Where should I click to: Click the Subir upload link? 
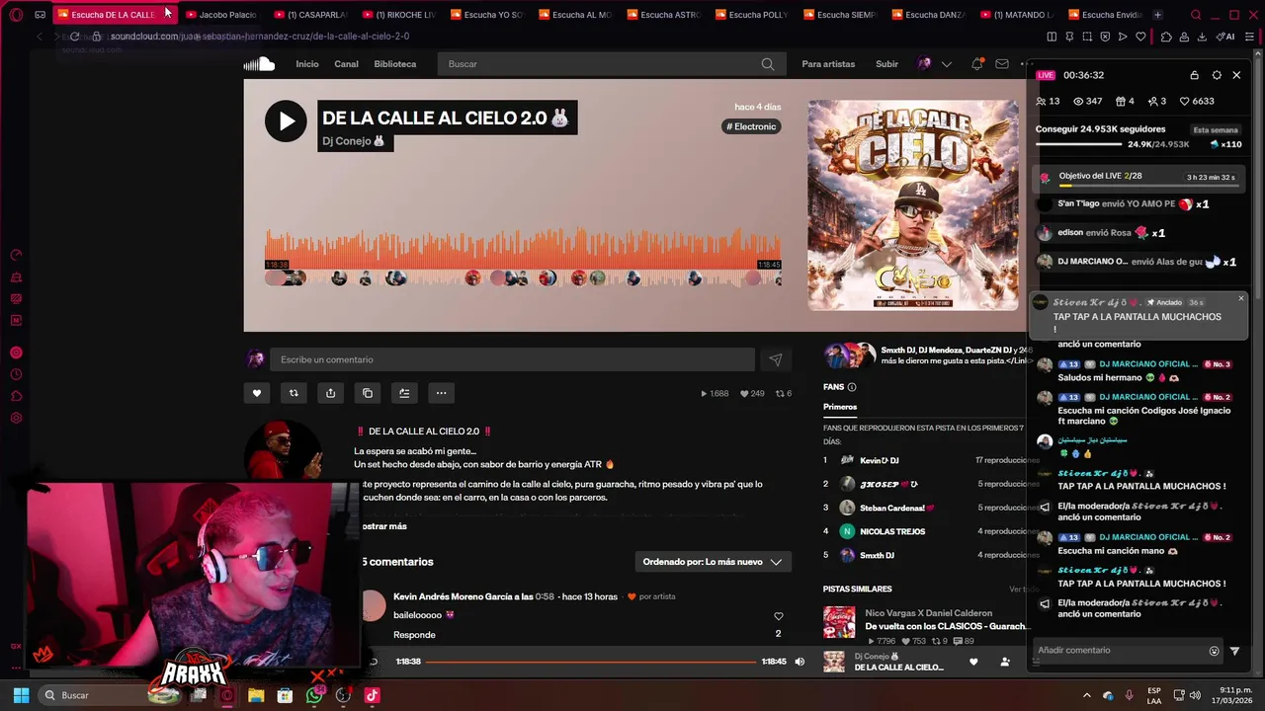886,64
